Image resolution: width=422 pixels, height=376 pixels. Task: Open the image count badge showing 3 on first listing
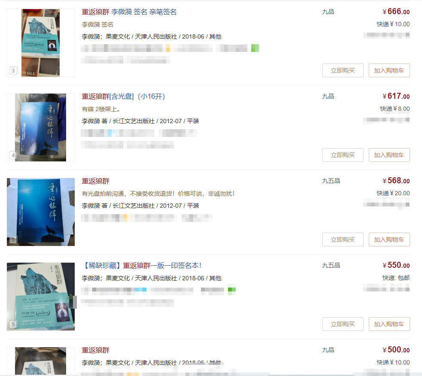13,70
